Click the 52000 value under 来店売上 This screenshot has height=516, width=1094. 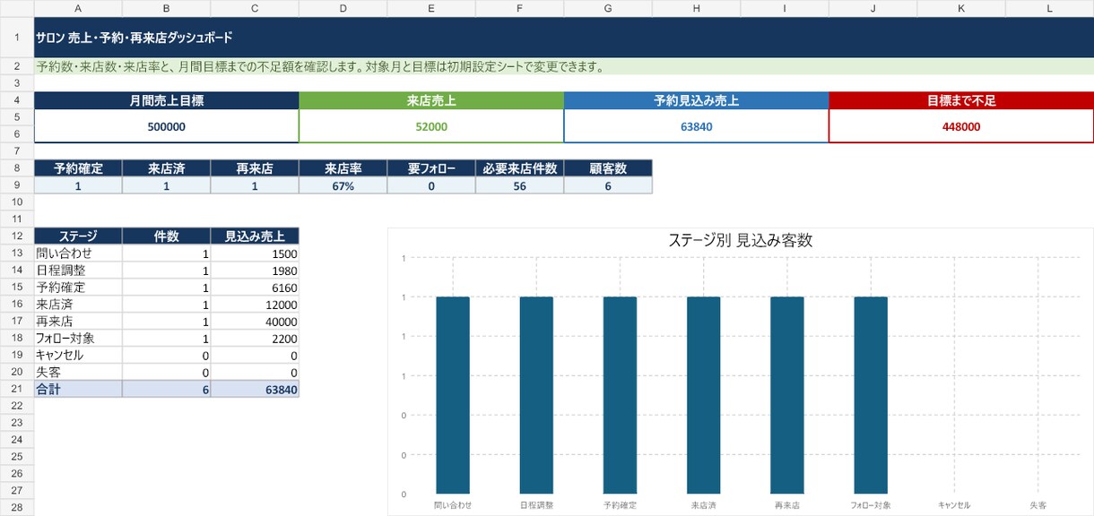(431, 126)
